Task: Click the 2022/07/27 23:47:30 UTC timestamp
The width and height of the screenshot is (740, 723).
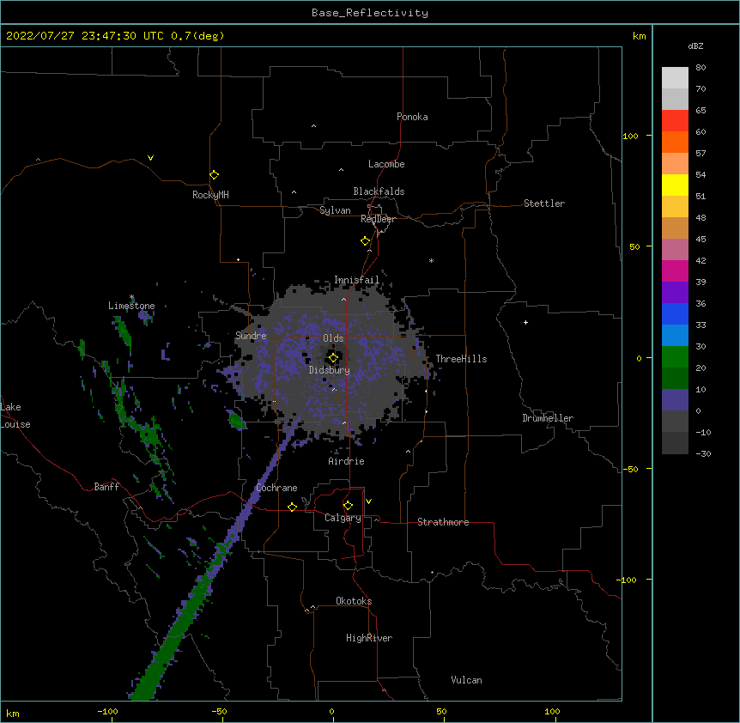Action: 85,36
